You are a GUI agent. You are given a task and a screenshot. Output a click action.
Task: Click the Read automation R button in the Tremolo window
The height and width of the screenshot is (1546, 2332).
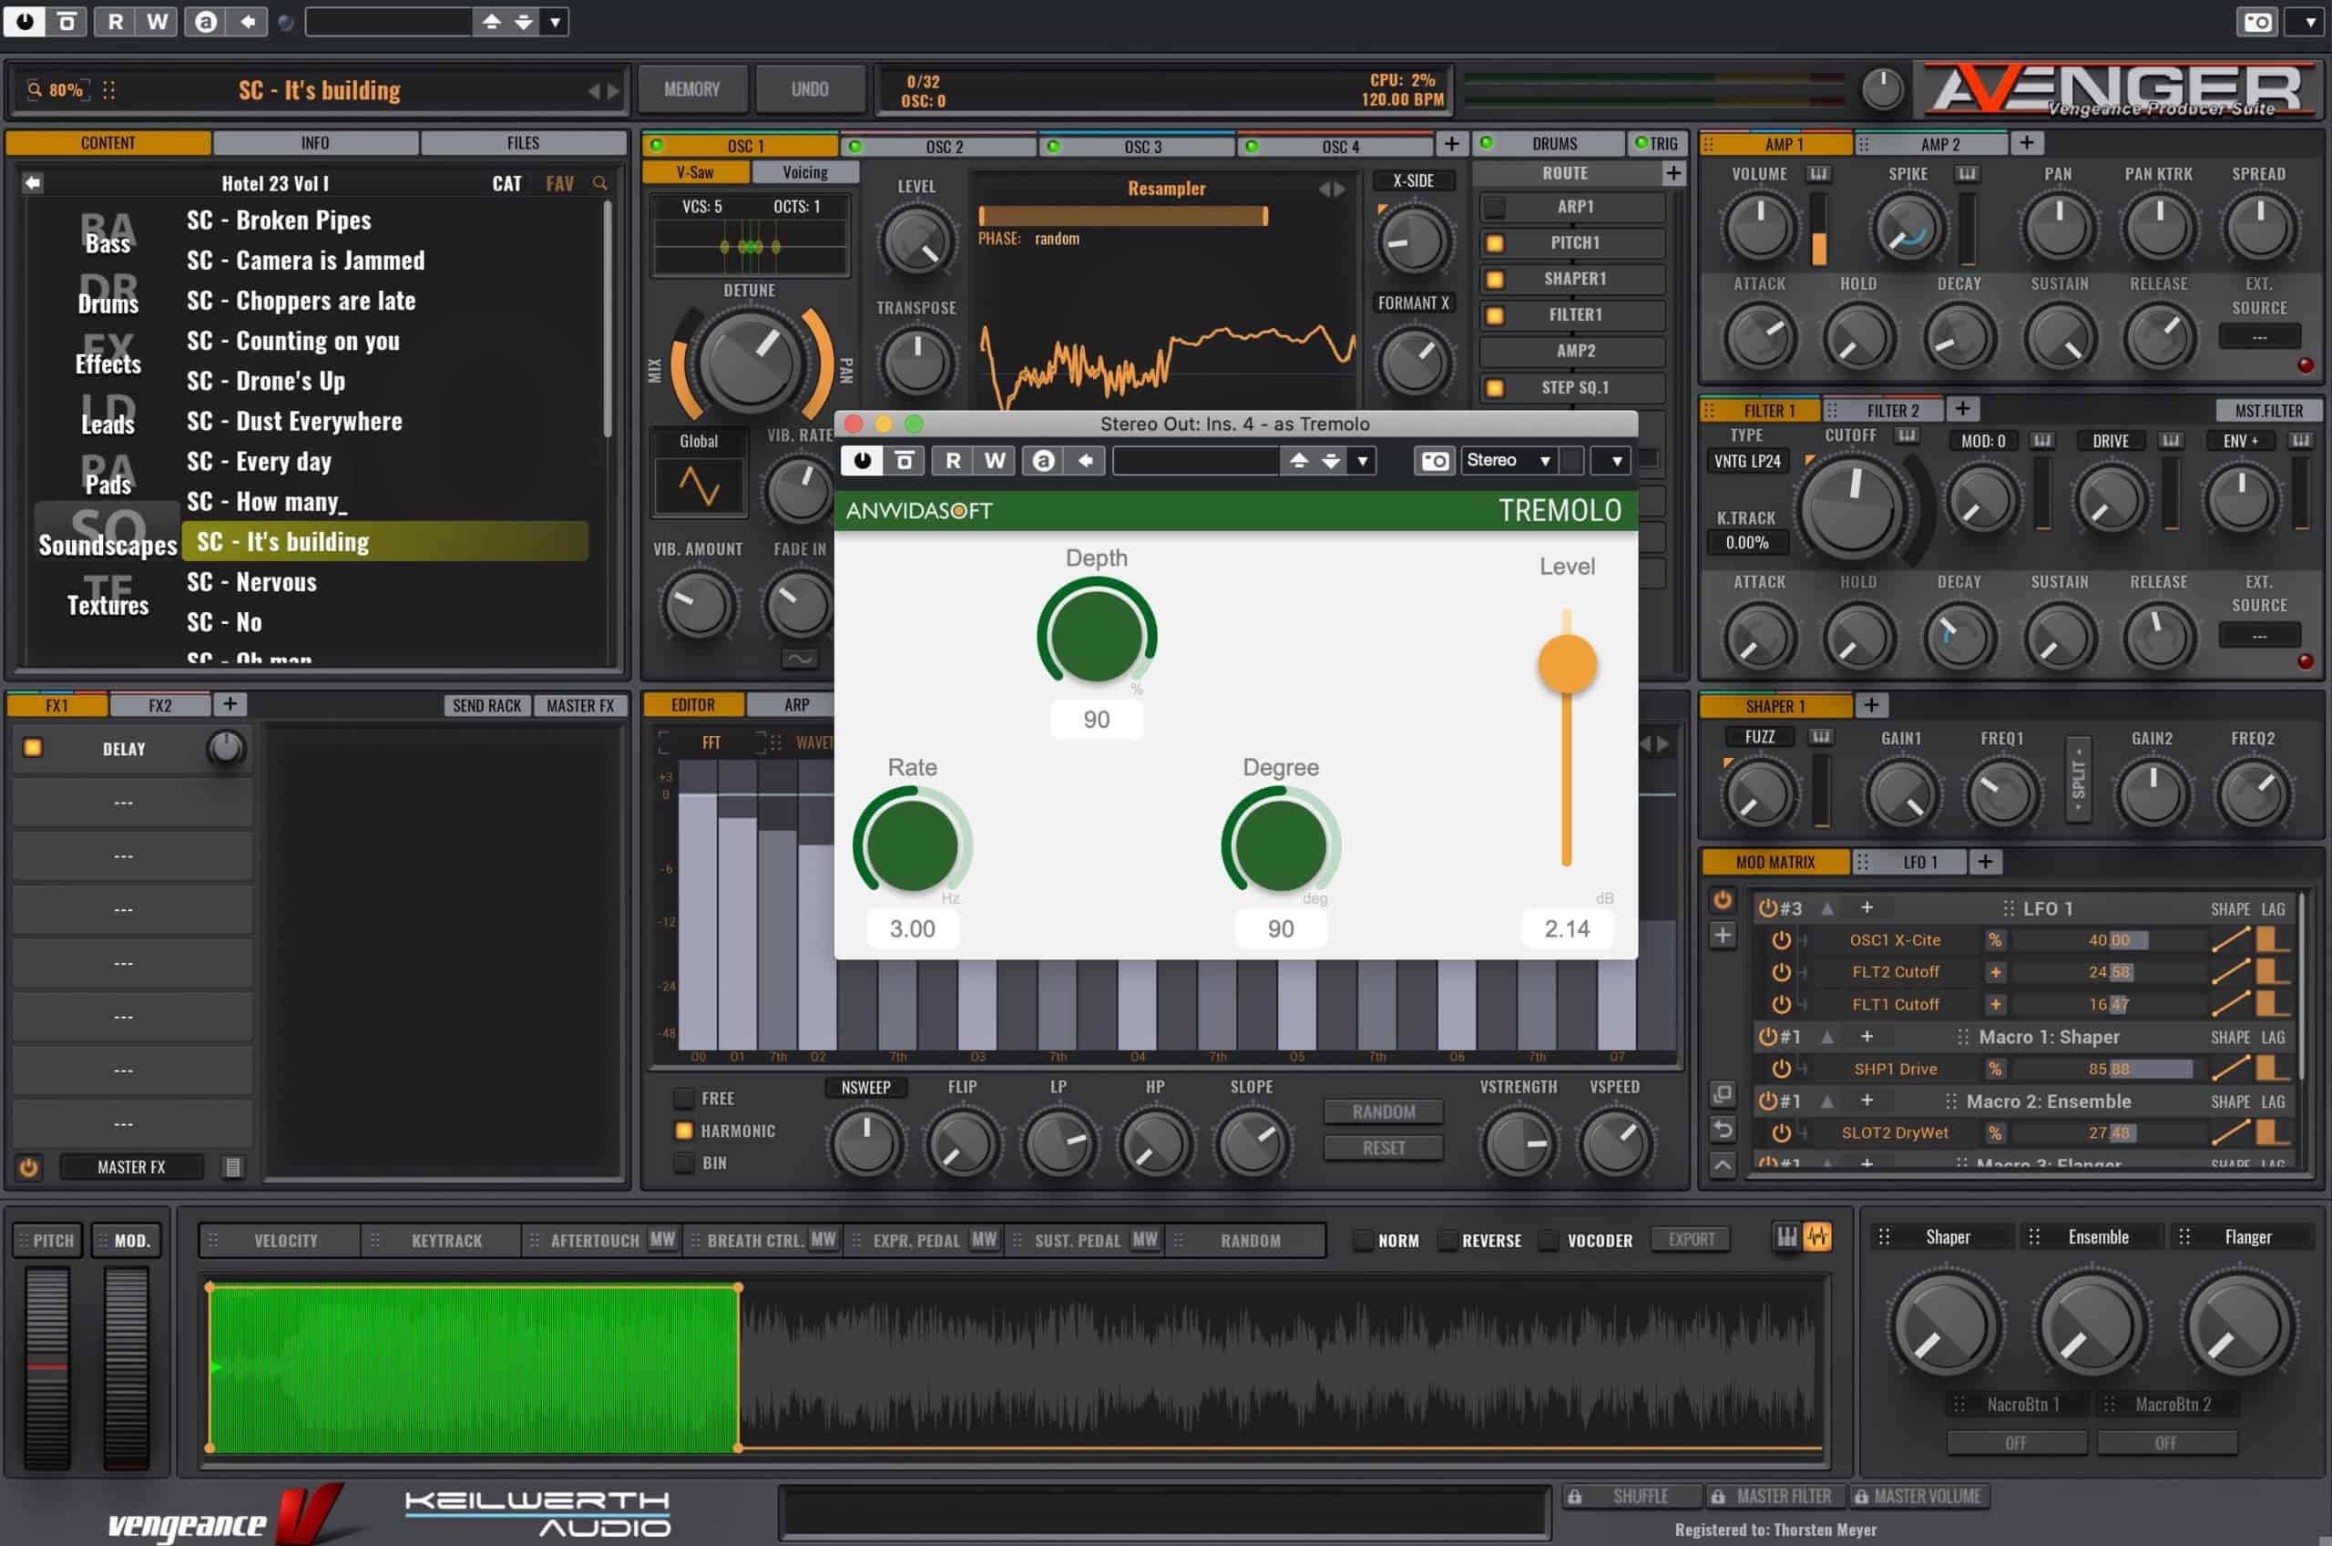pyautogui.click(x=953, y=460)
